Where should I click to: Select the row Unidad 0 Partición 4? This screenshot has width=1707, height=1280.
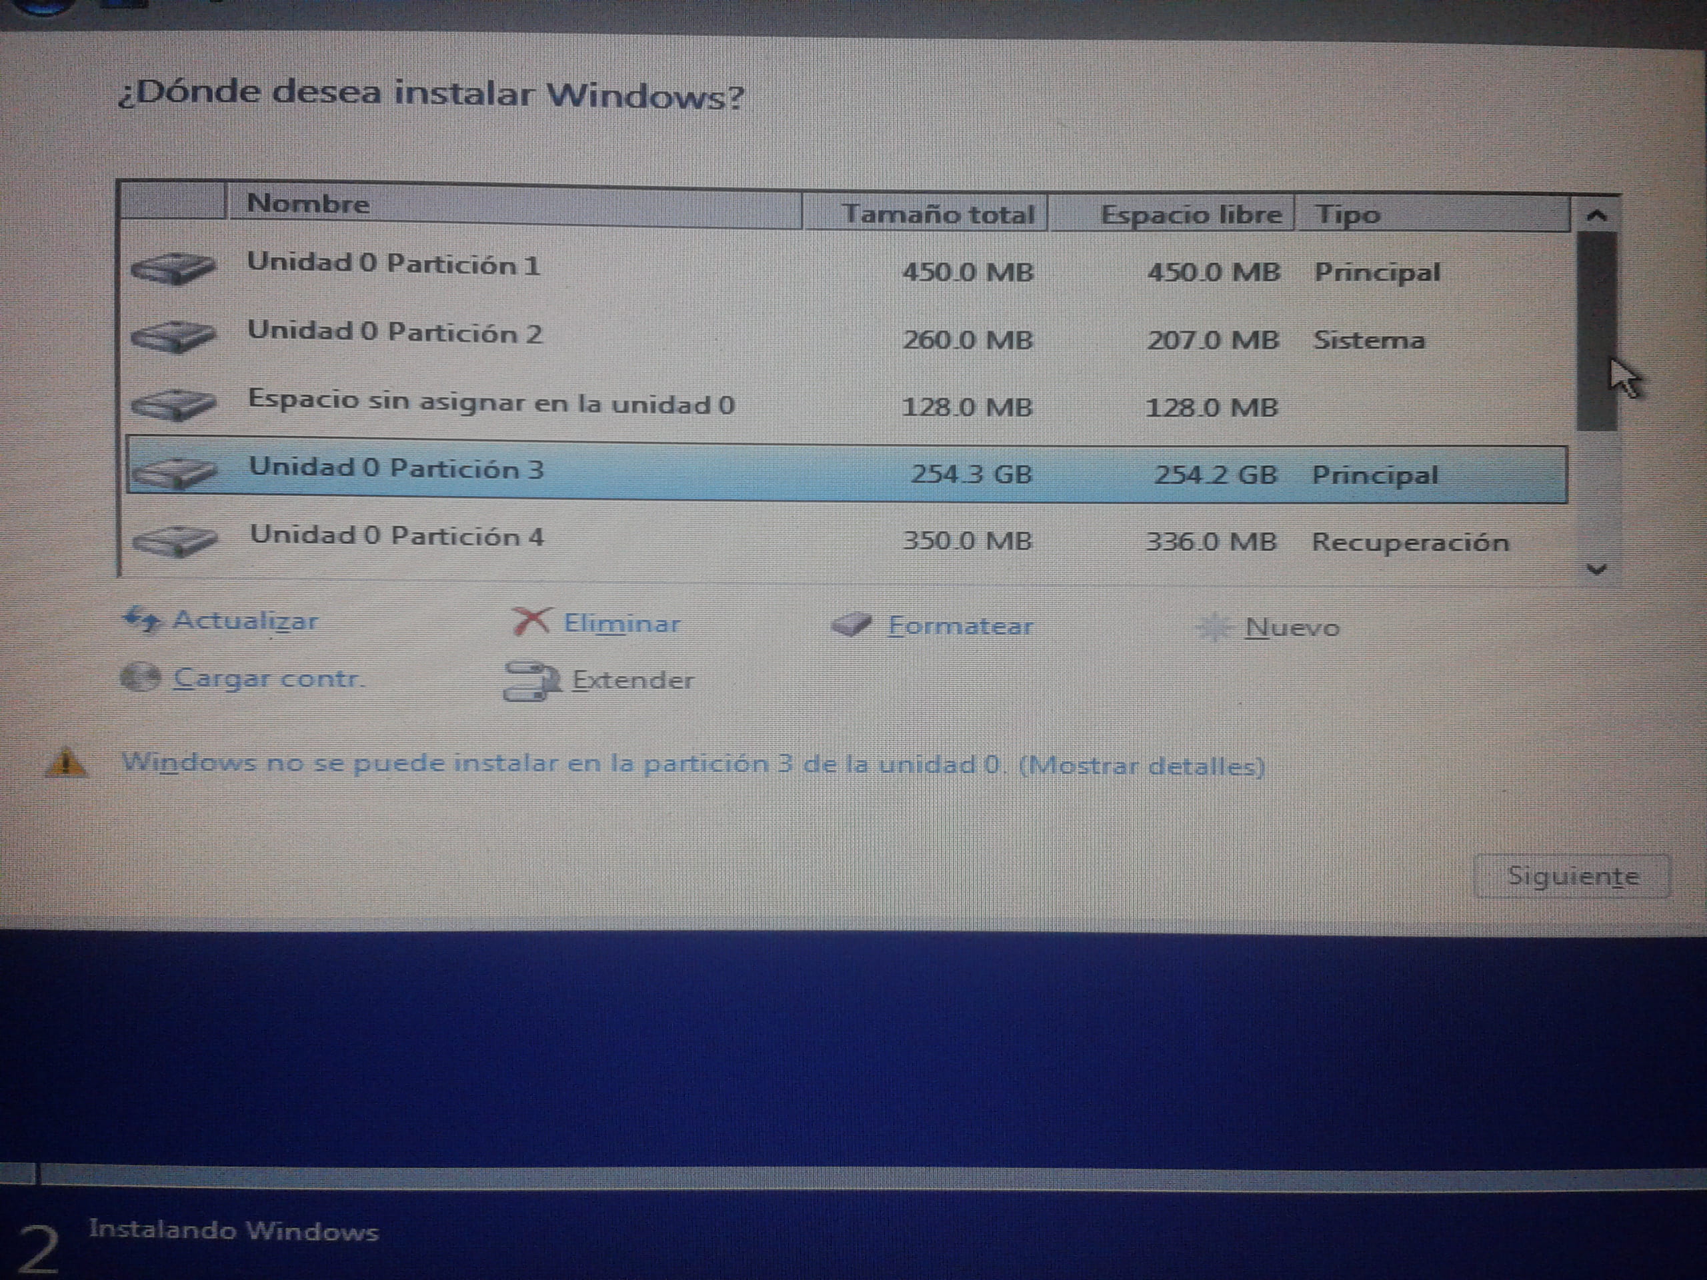pos(847,539)
